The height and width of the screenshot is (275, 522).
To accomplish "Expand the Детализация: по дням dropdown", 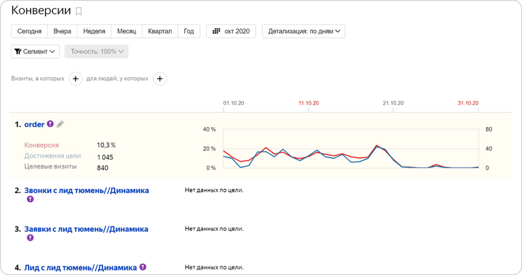I will click(x=304, y=31).
